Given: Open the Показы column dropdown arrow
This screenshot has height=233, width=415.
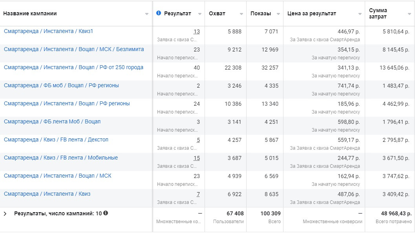Looking at the screenshot, I should pos(278,14).
